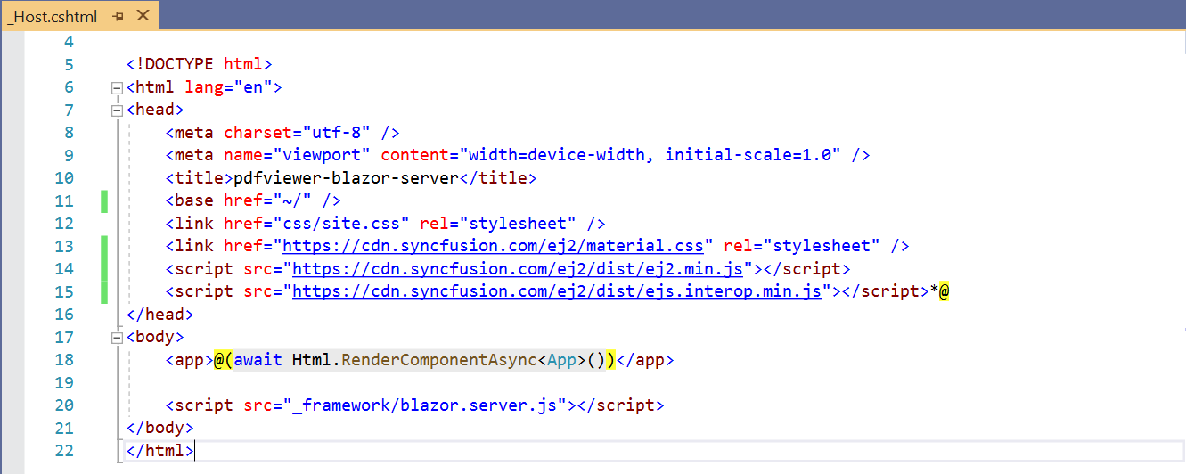Click the lang attribute in html tag

tap(204, 87)
